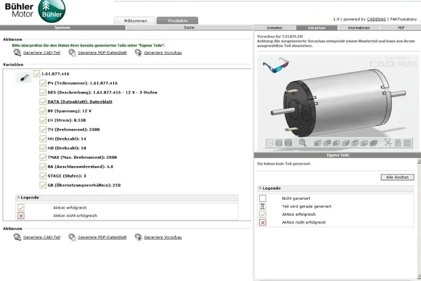Toggle checkmark next to NN (Drehzahl): 14

point(43,139)
